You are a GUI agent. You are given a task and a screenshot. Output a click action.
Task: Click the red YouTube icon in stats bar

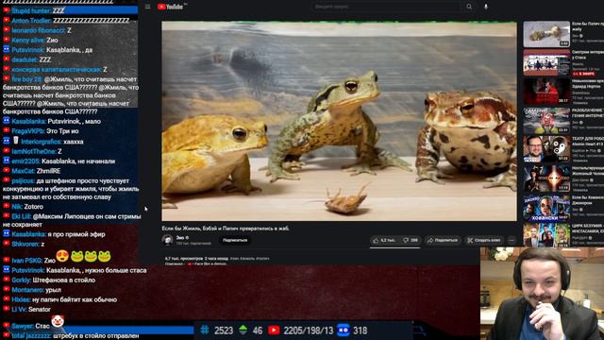click(x=274, y=331)
